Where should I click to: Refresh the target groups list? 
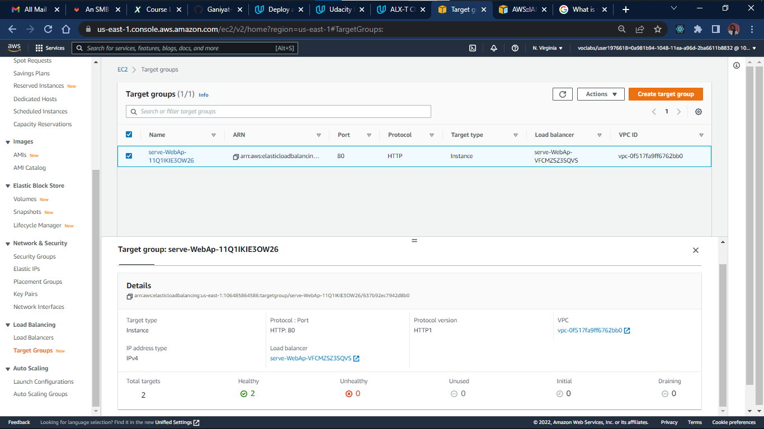562,94
